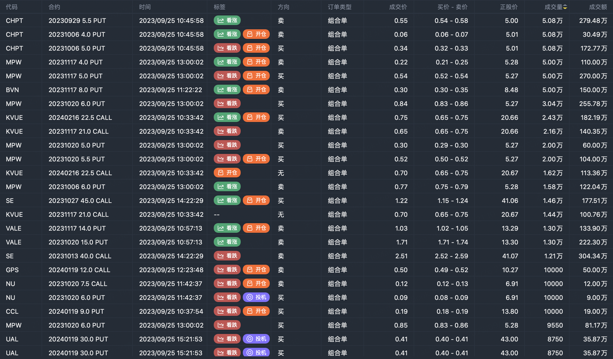Sort by the 成交量 column sort arrow
The image size is (613, 359).
pyautogui.click(x=565, y=7)
